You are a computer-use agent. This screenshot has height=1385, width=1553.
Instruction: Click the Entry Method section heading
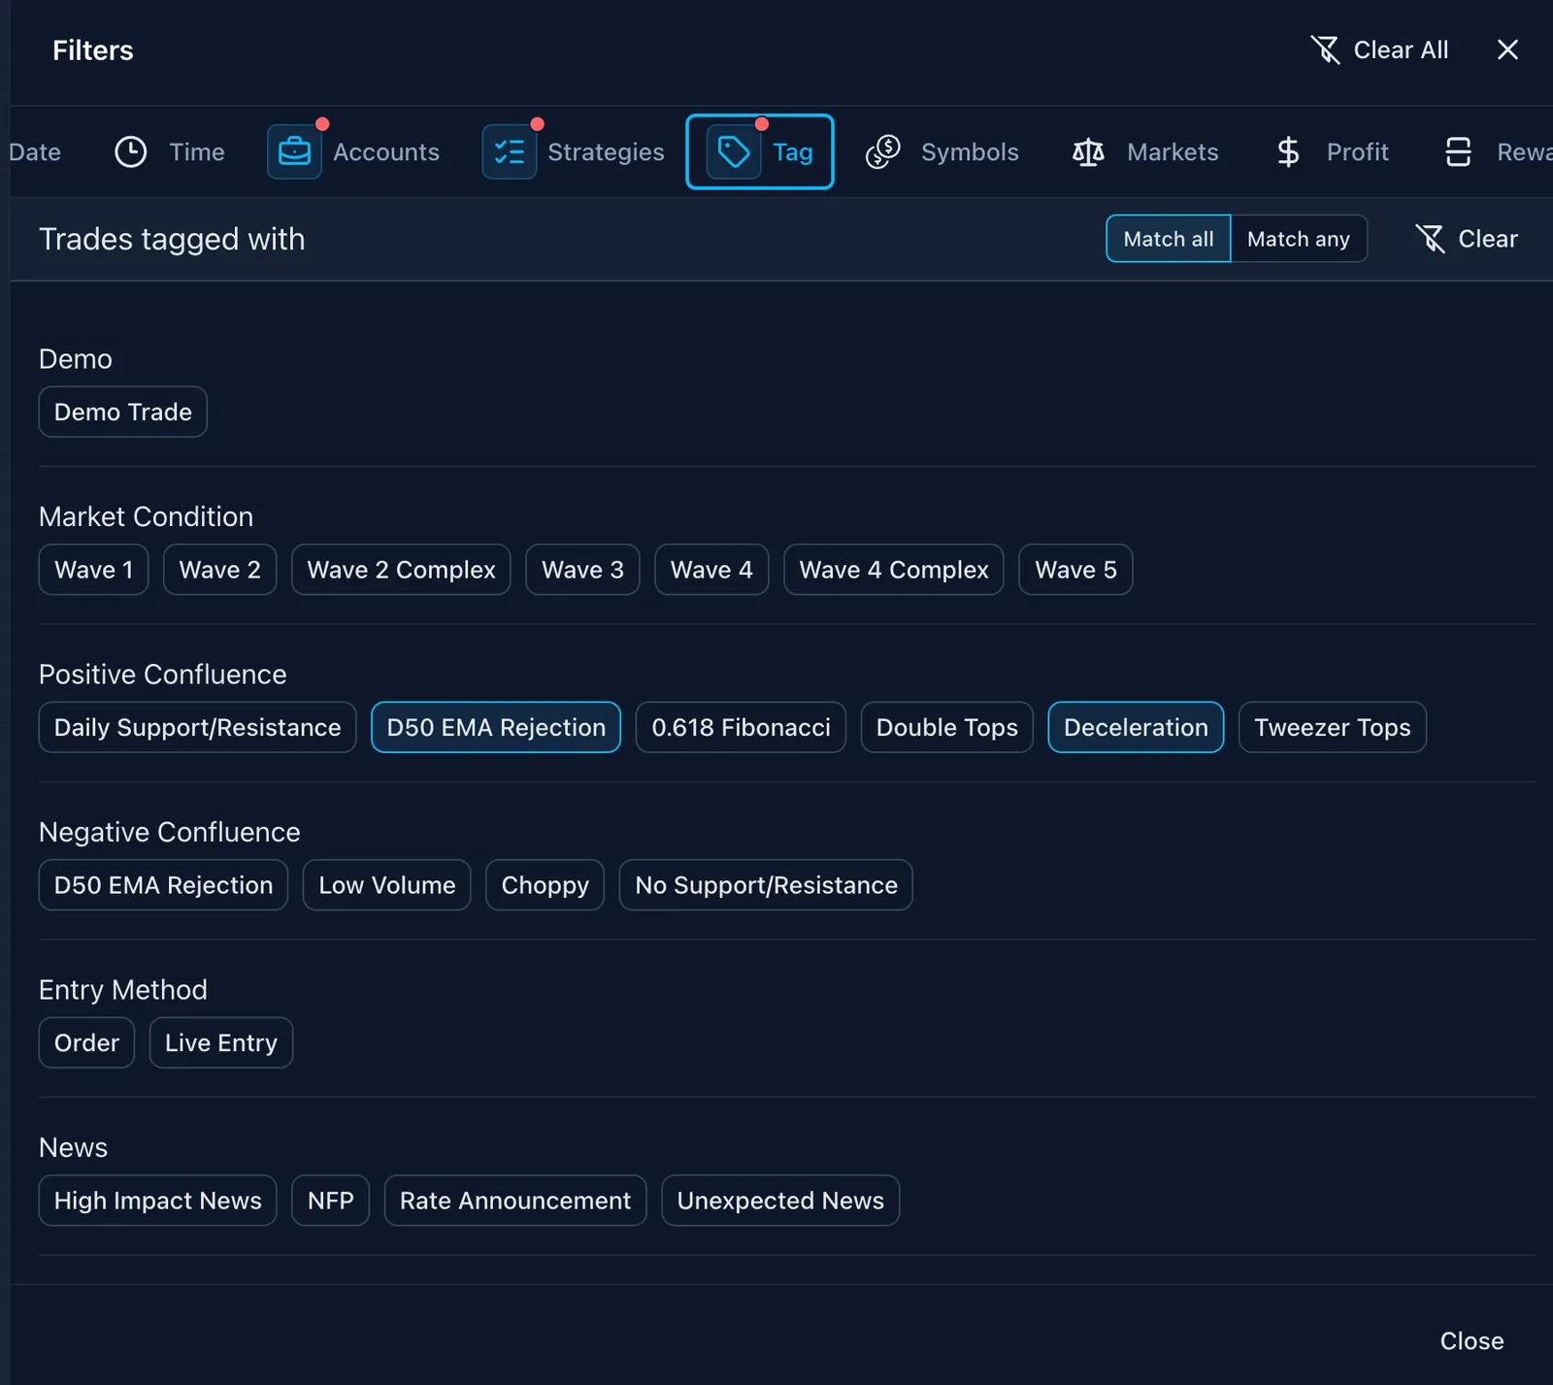(123, 990)
